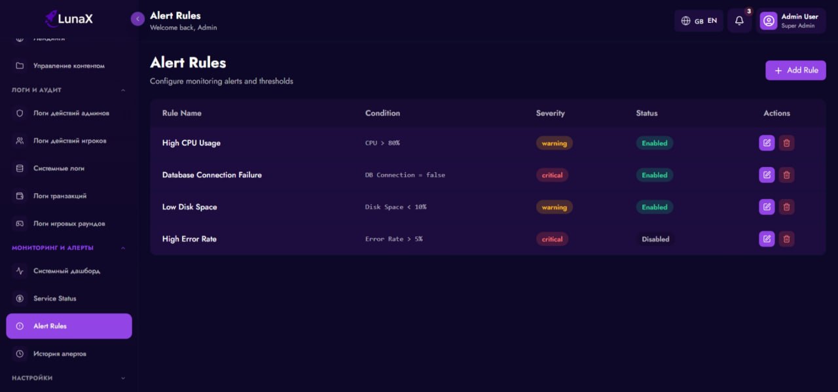Open Логи игровых раундов page

[69, 223]
